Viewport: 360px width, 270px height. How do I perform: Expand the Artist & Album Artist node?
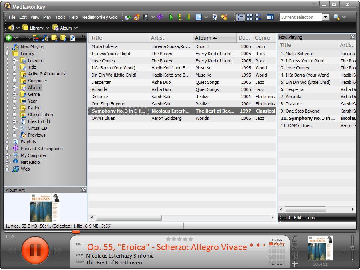pyautogui.click(x=14, y=74)
